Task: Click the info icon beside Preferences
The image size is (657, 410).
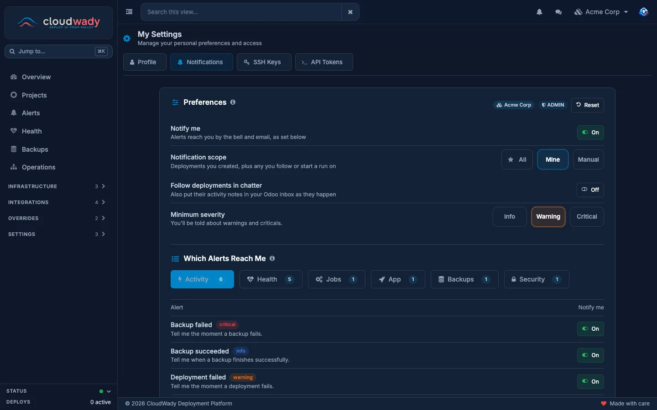Action: [x=233, y=102]
